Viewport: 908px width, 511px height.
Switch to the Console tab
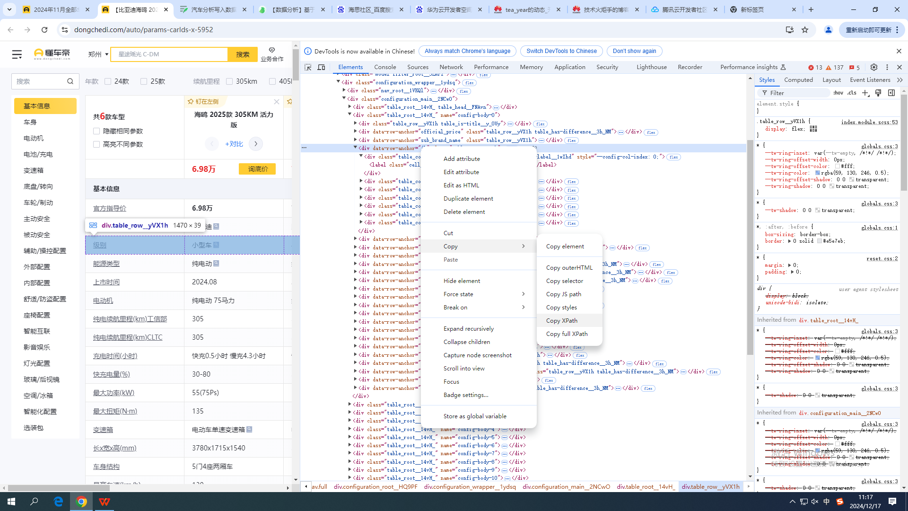[384, 67]
